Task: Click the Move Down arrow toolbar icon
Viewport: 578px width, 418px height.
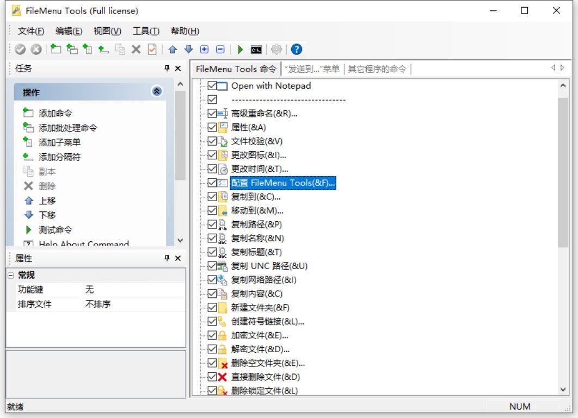Action: click(x=188, y=49)
